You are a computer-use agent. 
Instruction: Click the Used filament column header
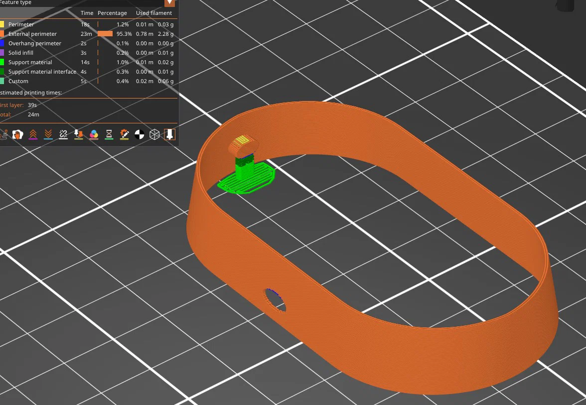pyautogui.click(x=154, y=13)
